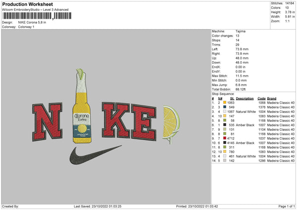
Task: Select Madeira Classic 40 in stop row 1
Action: (x=281, y=103)
